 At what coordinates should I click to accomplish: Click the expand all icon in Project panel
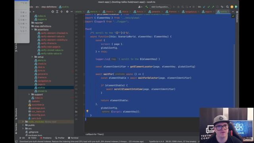tap(57, 12)
